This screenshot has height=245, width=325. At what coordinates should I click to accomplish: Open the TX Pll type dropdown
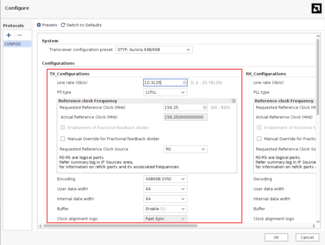coord(165,92)
